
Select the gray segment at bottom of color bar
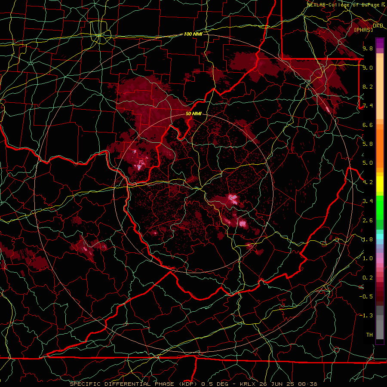coord(380,329)
